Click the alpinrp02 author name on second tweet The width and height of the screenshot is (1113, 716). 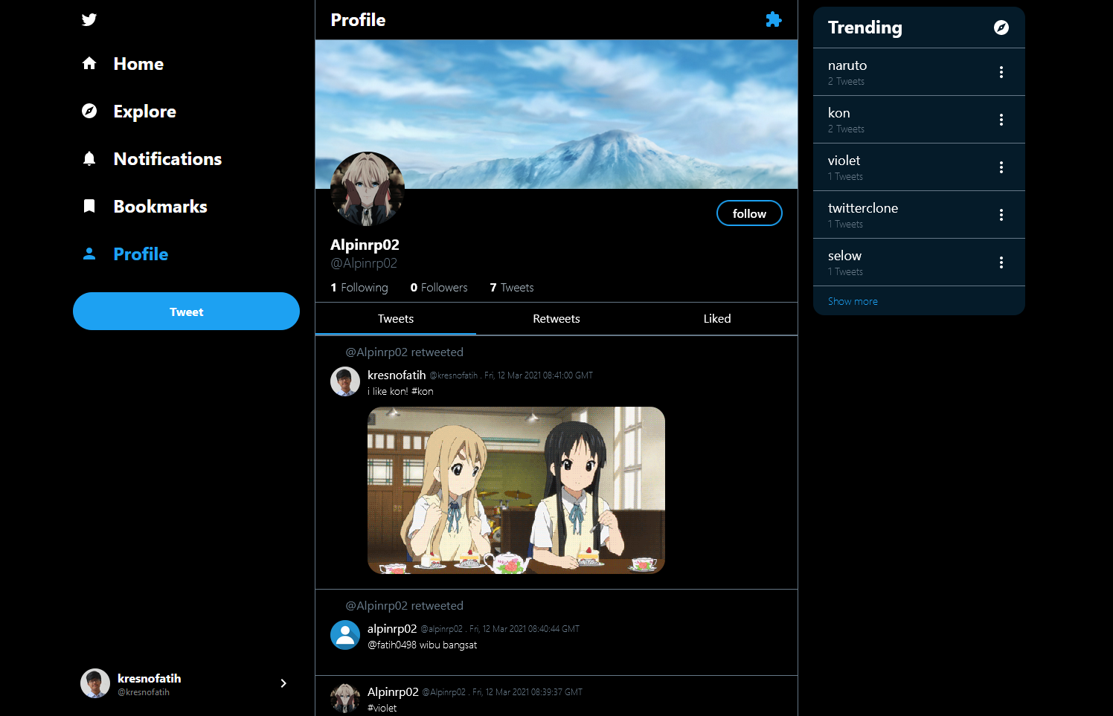(x=392, y=629)
